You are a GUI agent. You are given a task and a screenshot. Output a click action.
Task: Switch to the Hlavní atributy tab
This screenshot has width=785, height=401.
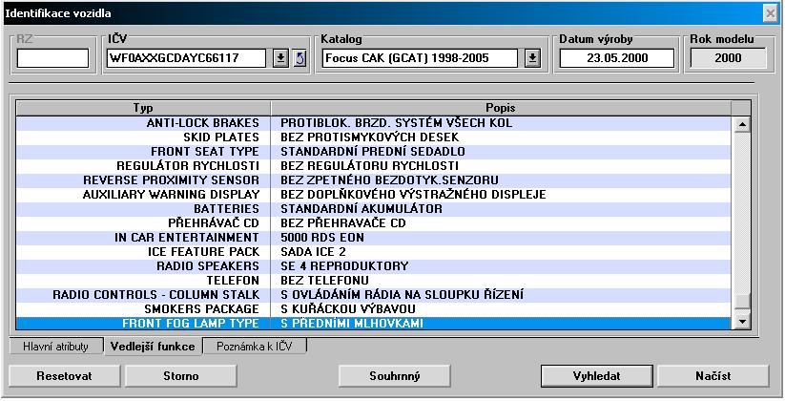click(x=55, y=347)
